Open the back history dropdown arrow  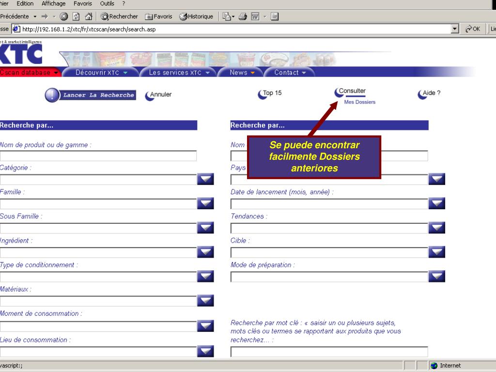click(35, 16)
